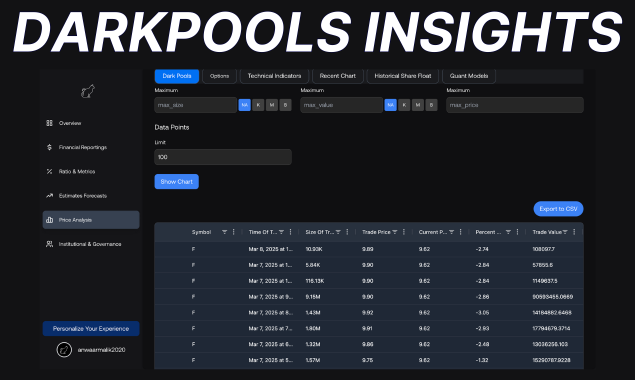Viewport: 635px width, 380px height.
Task: Switch to the Dark Pools tab
Action: pos(177,76)
